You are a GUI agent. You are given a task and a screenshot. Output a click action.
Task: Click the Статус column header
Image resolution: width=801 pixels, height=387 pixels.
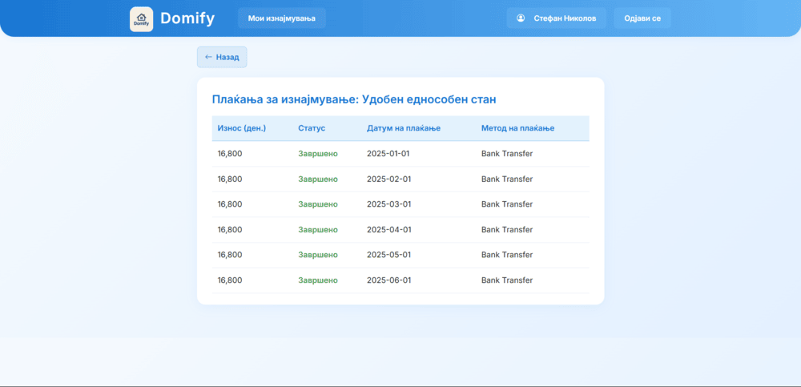point(312,128)
